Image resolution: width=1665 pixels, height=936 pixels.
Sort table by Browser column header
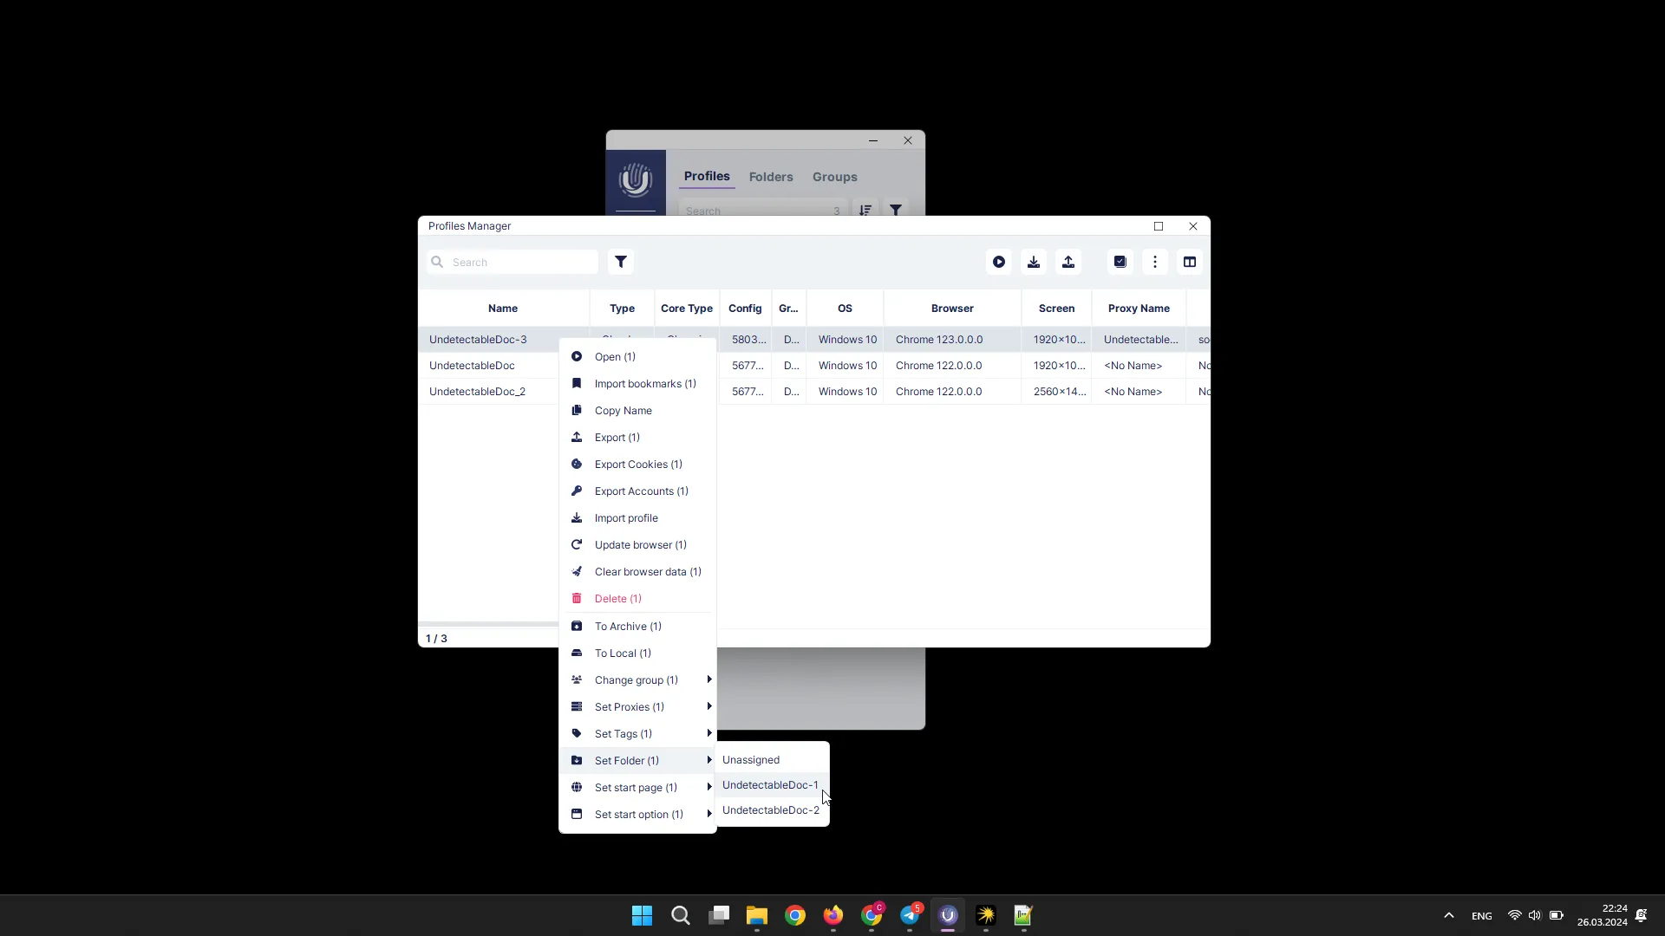[x=952, y=308]
